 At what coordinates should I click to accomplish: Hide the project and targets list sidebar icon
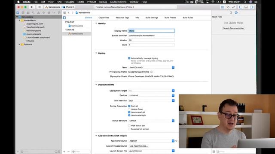tap(64, 18)
